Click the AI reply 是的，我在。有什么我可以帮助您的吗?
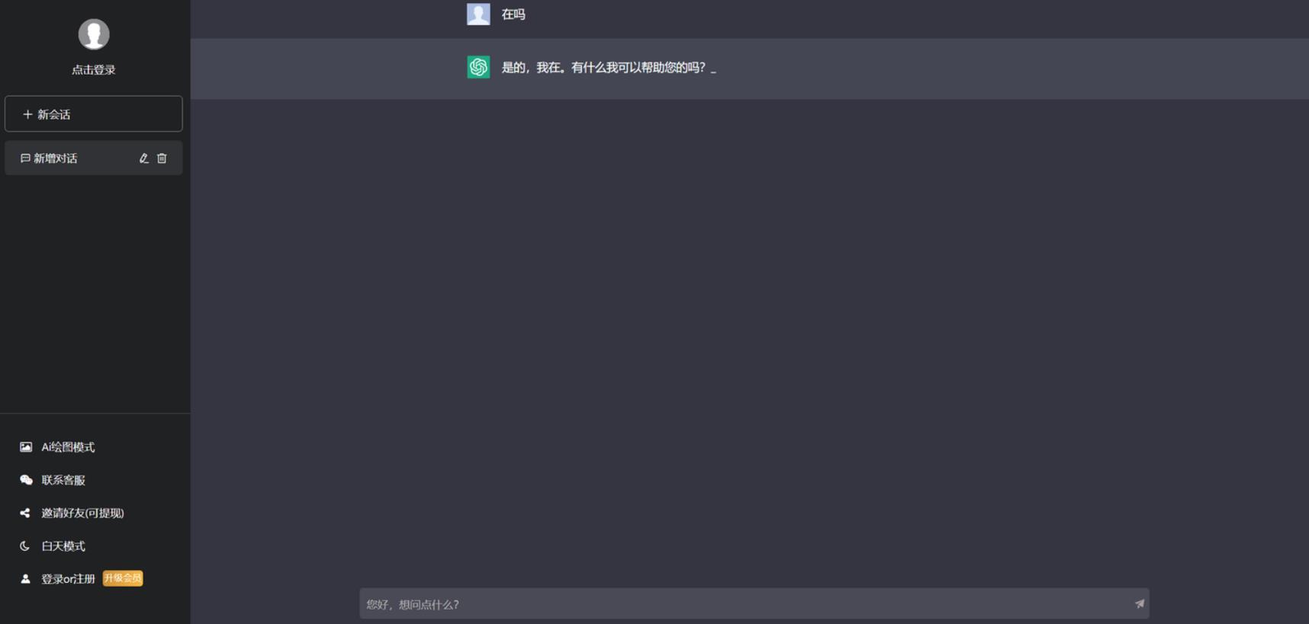This screenshot has width=1309, height=624. [603, 68]
